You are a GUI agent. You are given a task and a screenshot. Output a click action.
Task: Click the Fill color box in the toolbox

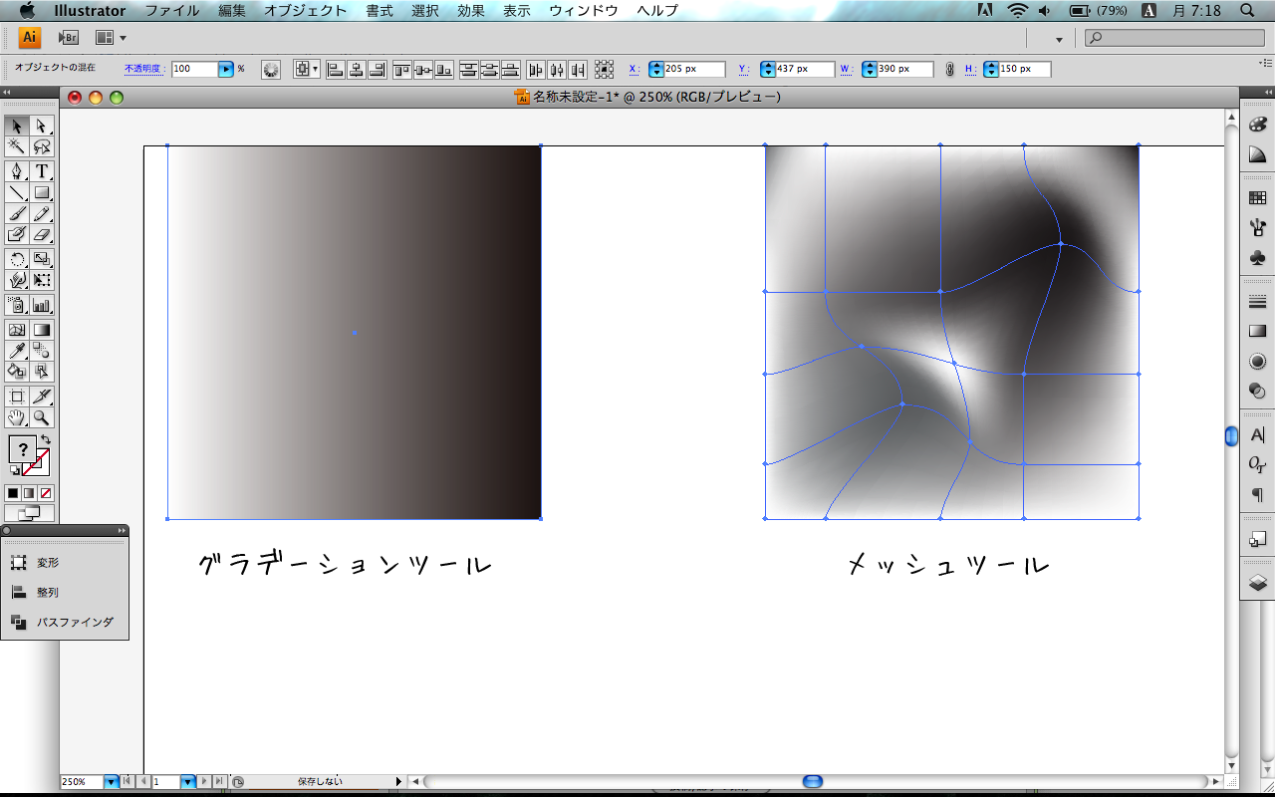point(23,449)
